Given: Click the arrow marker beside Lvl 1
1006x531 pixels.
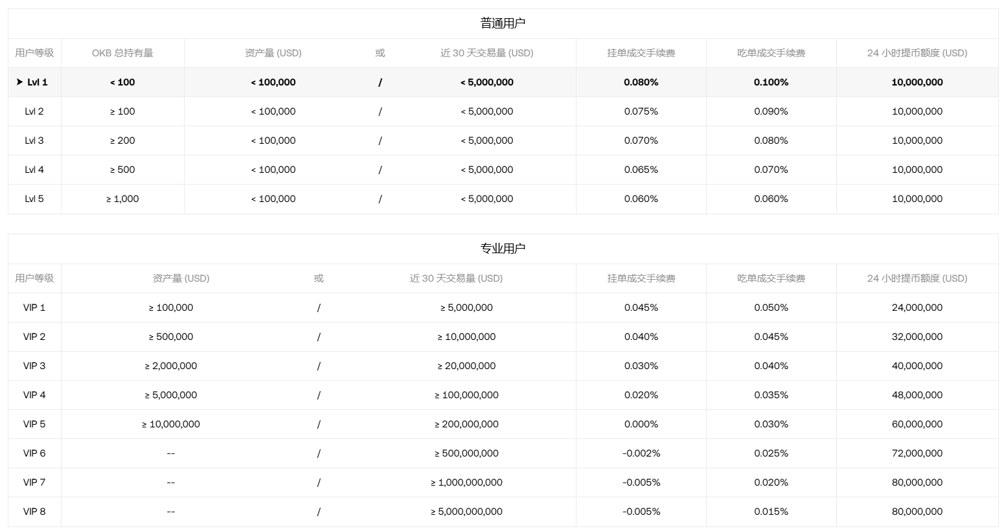Looking at the screenshot, I should pyautogui.click(x=19, y=82).
